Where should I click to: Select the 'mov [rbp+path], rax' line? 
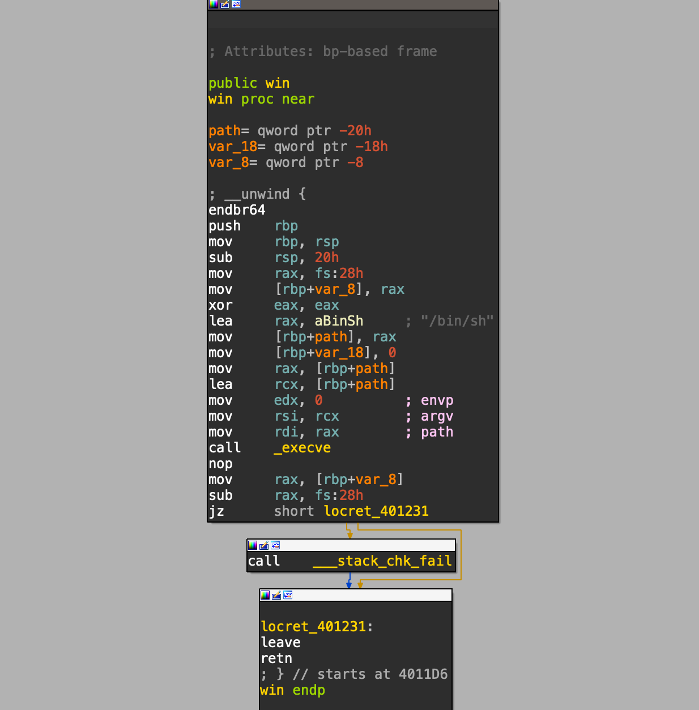[x=302, y=337]
